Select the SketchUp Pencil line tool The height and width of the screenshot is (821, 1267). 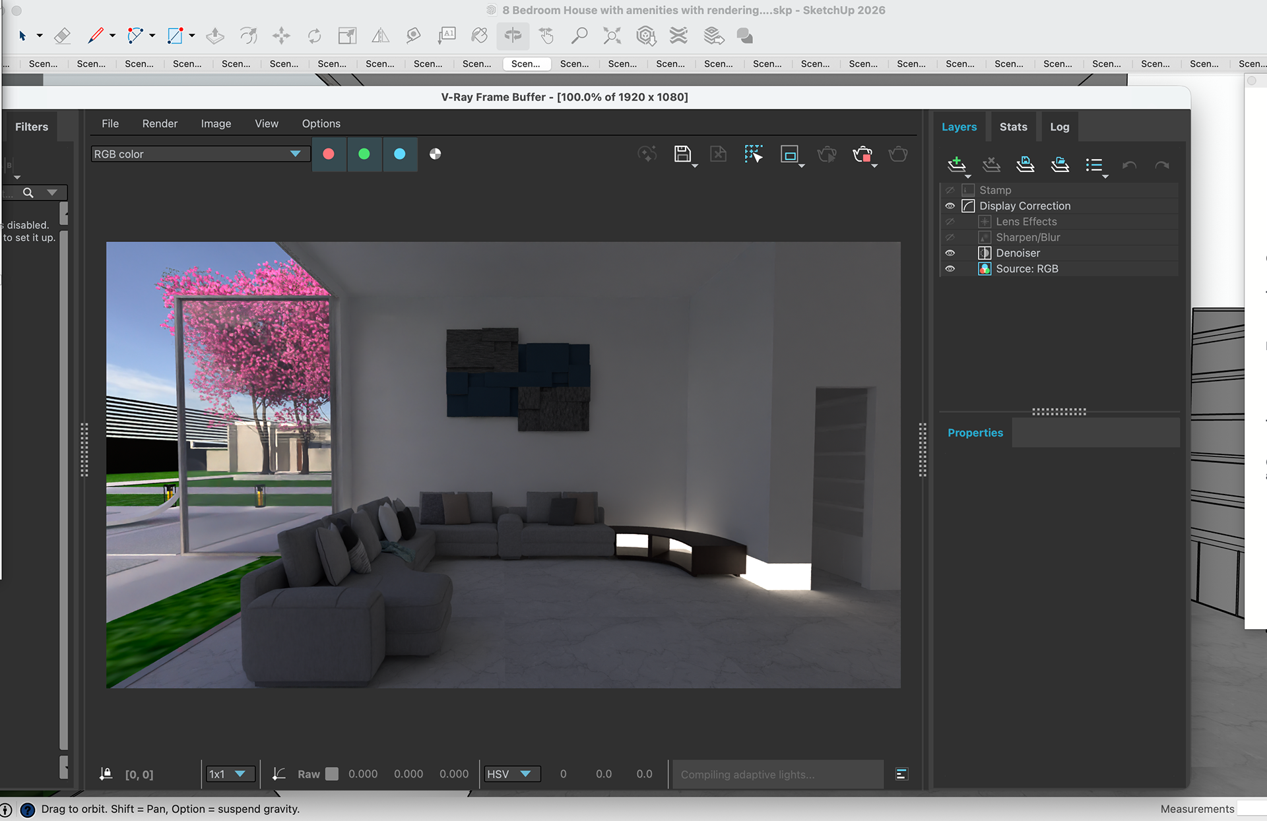[x=96, y=36]
